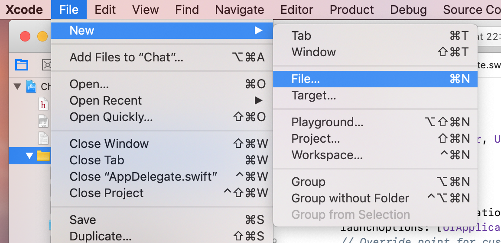Open the Navigate menu

(240, 10)
